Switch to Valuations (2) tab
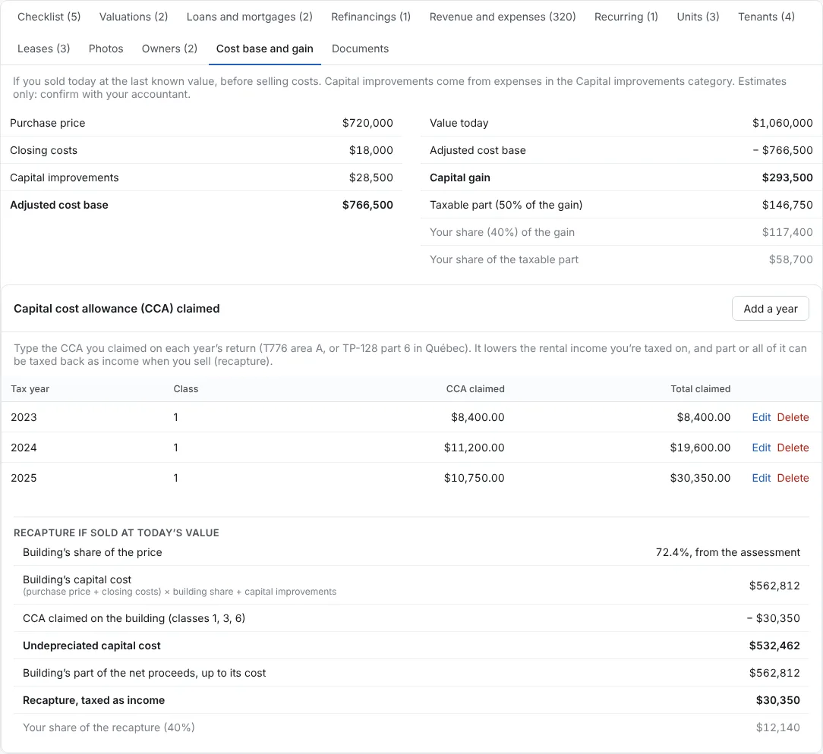Image resolution: width=823 pixels, height=754 pixels. pos(134,17)
